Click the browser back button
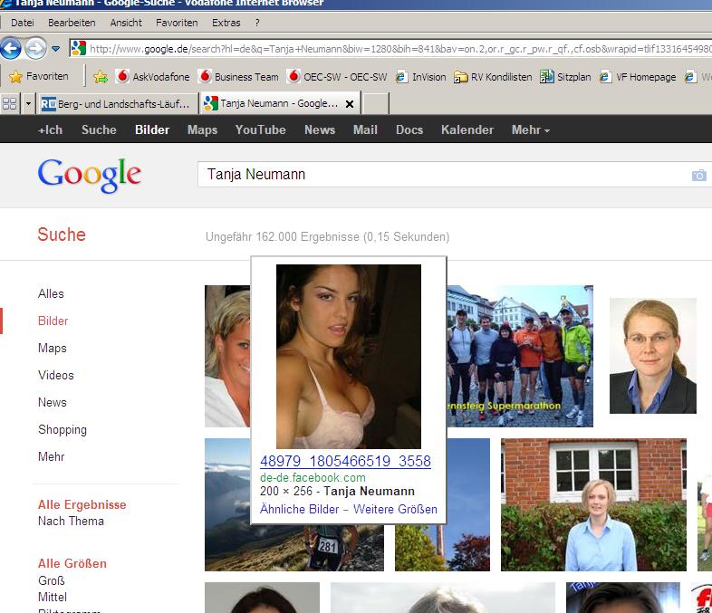 click(x=12, y=48)
